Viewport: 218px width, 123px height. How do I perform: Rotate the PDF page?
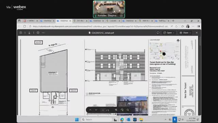pyautogui.click(x=122, y=110)
